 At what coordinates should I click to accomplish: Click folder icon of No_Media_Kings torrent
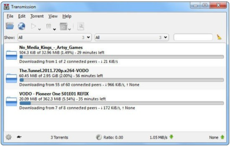(11, 55)
